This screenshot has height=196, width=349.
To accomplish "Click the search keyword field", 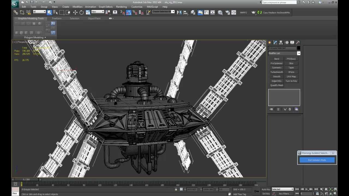I will point(279,2).
